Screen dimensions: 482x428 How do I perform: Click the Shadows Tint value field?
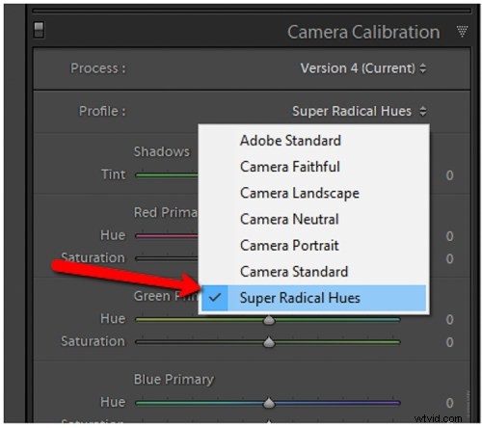(449, 175)
